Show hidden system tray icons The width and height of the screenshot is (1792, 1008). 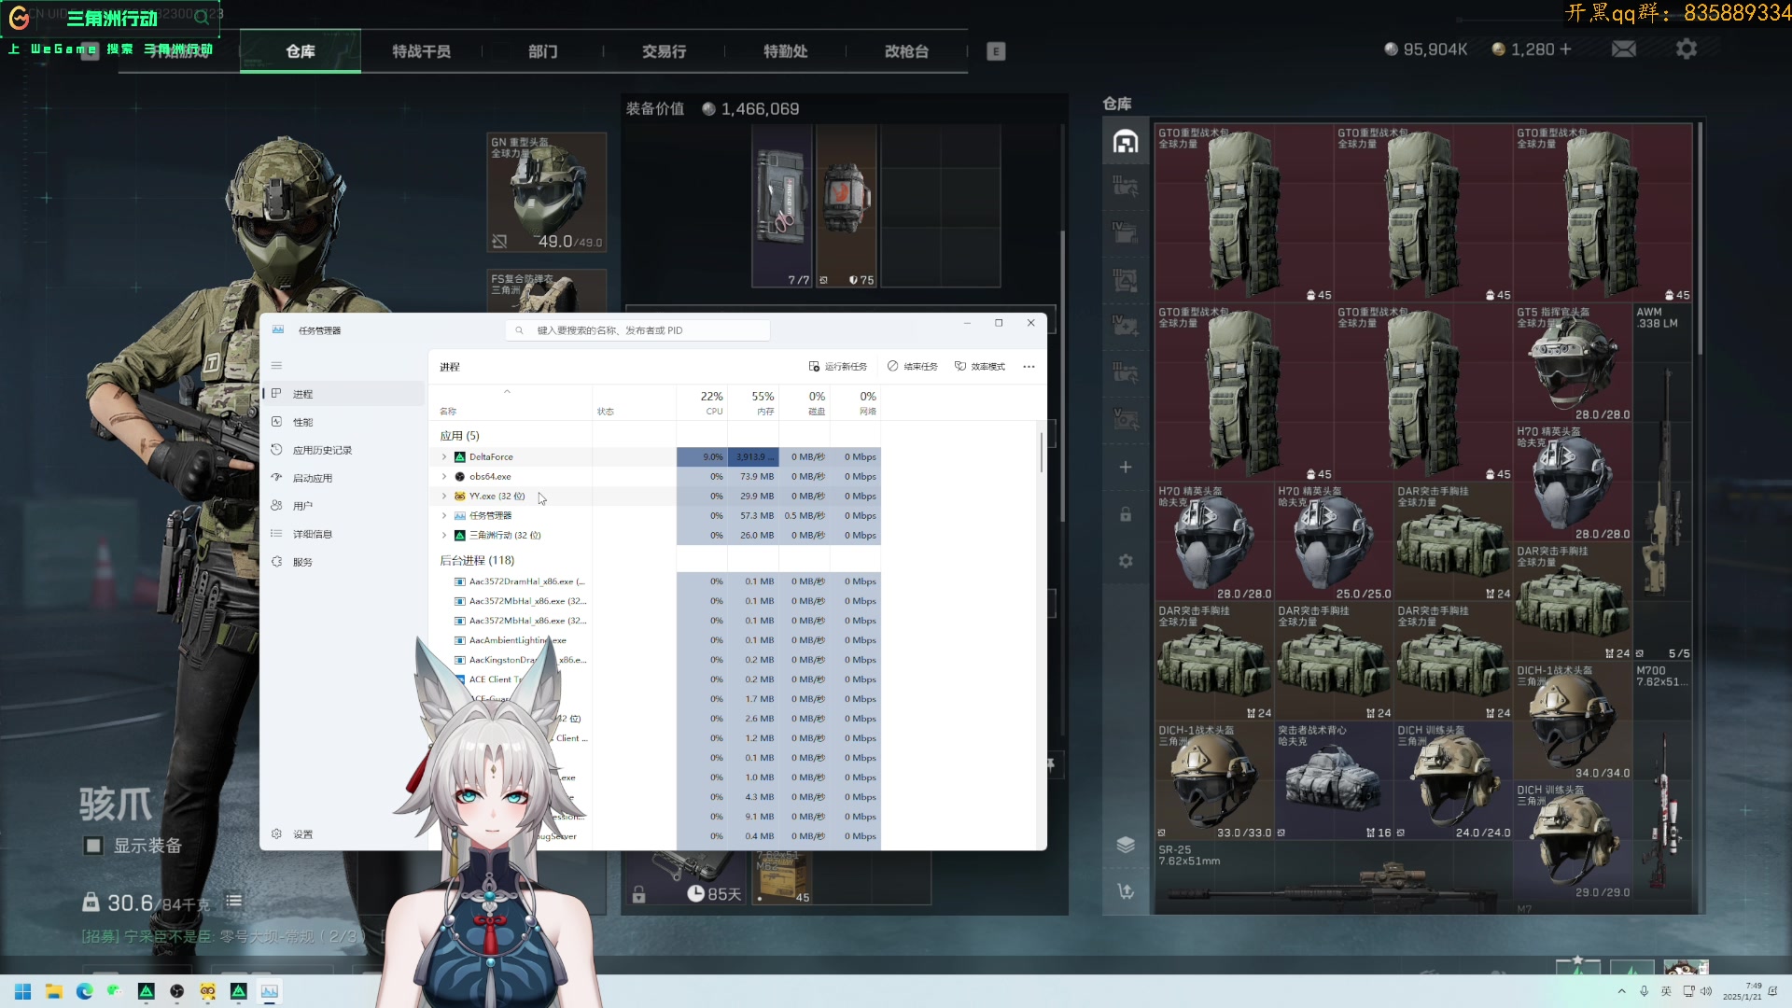1622,991
